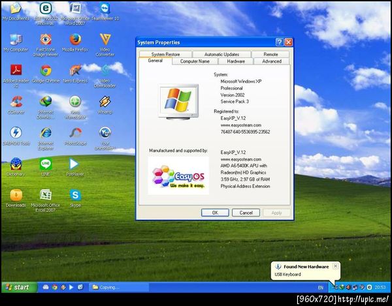
Task: Launch the Video Downloader shortcut
Action: [x=105, y=76]
